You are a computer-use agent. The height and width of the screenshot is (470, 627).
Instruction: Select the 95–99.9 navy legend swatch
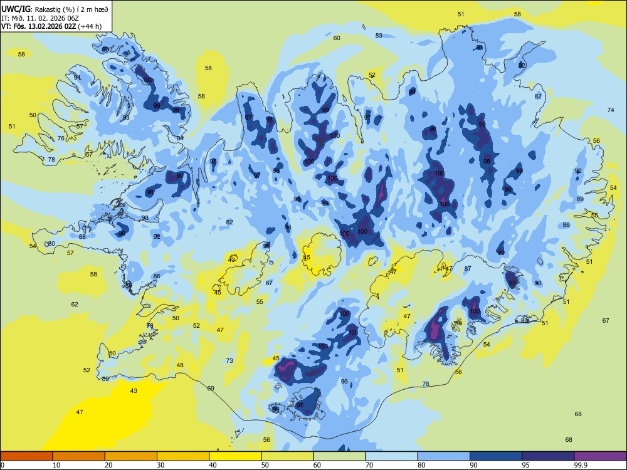pos(548,456)
